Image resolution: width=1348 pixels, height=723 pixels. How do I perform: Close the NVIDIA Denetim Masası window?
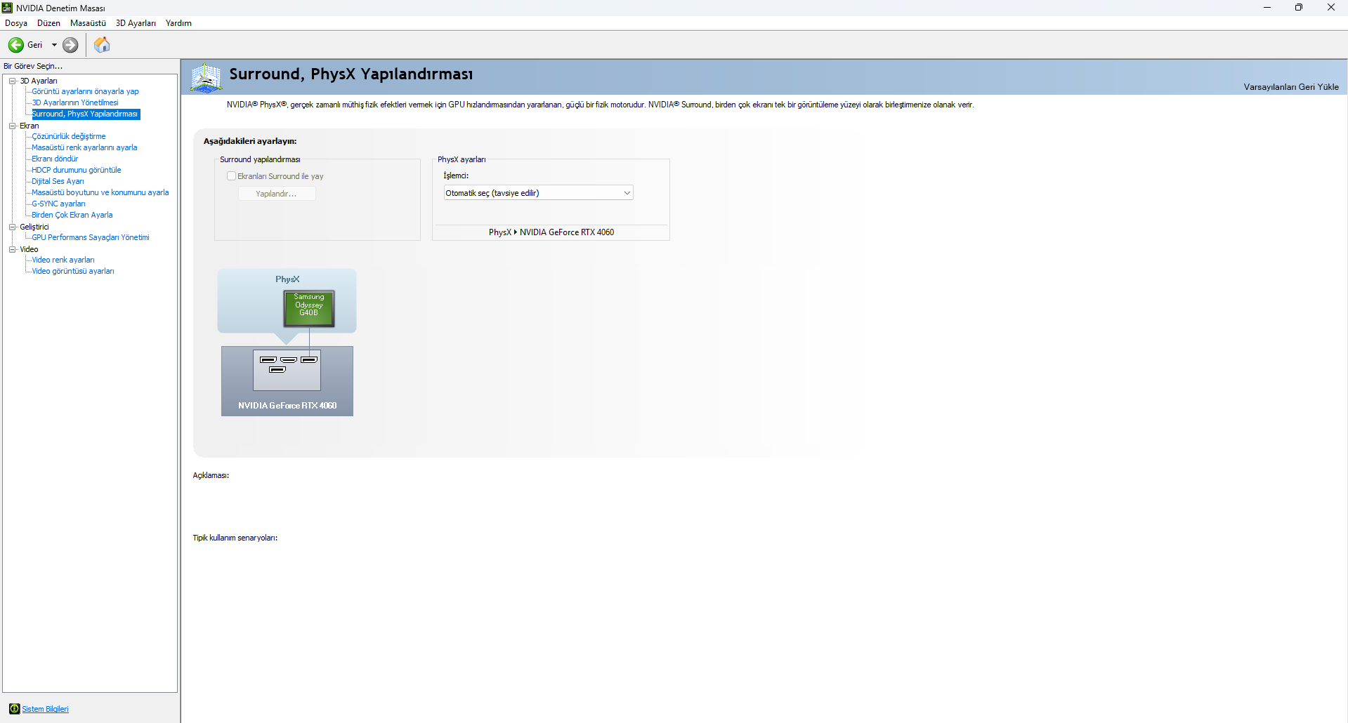(x=1331, y=8)
